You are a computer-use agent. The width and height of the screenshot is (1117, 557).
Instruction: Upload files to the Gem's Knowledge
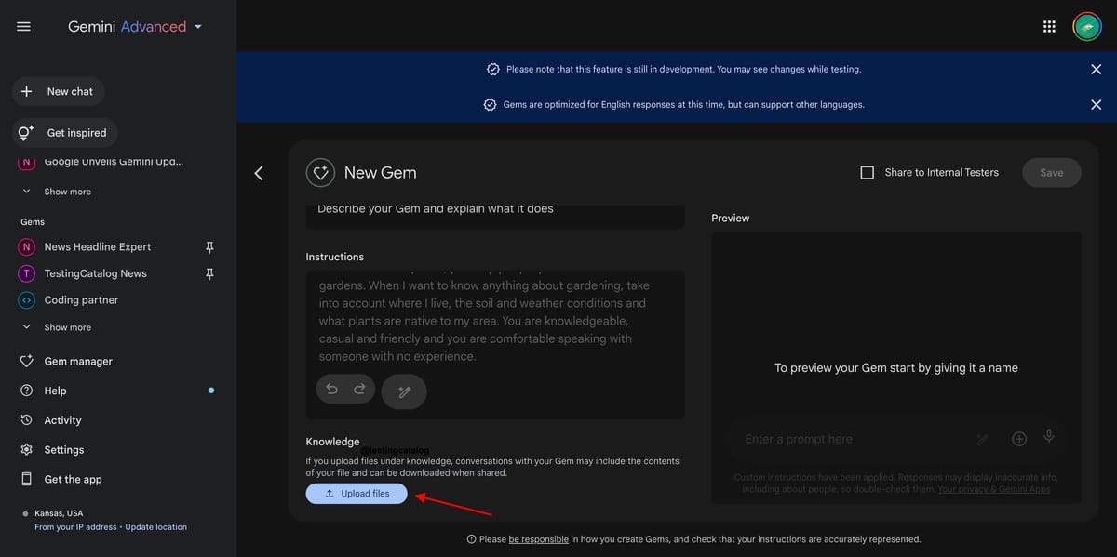coord(357,493)
